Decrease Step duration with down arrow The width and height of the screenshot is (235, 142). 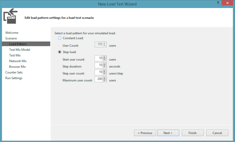click(x=104, y=66)
